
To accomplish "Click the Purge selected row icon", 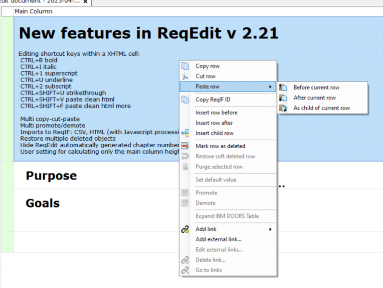I will 185,167.
